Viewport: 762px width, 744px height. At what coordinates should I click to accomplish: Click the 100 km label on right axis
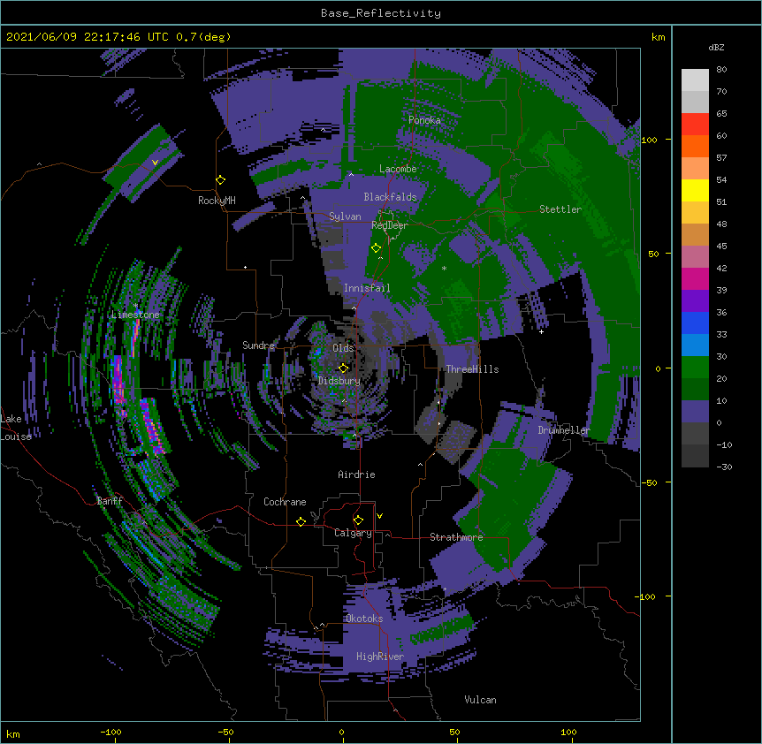click(x=649, y=140)
